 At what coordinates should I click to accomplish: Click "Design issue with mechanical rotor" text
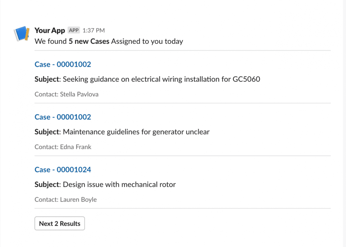119,185
